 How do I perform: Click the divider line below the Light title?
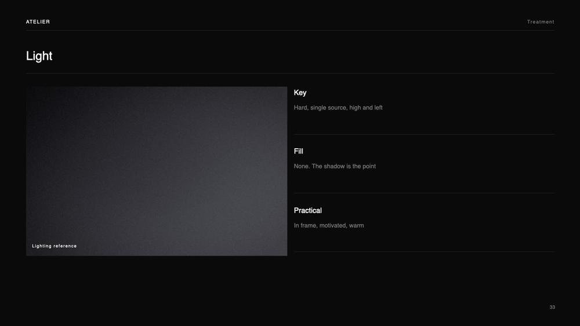[x=290, y=73]
